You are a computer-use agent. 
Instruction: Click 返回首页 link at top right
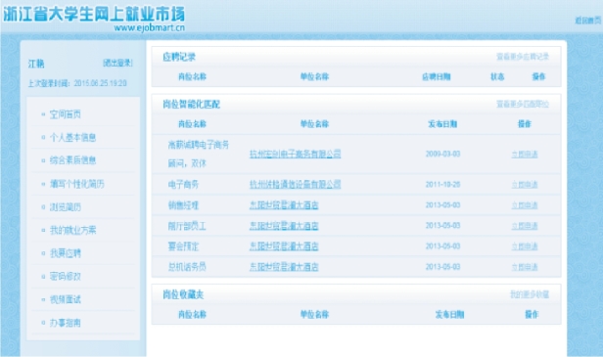pyautogui.click(x=588, y=21)
